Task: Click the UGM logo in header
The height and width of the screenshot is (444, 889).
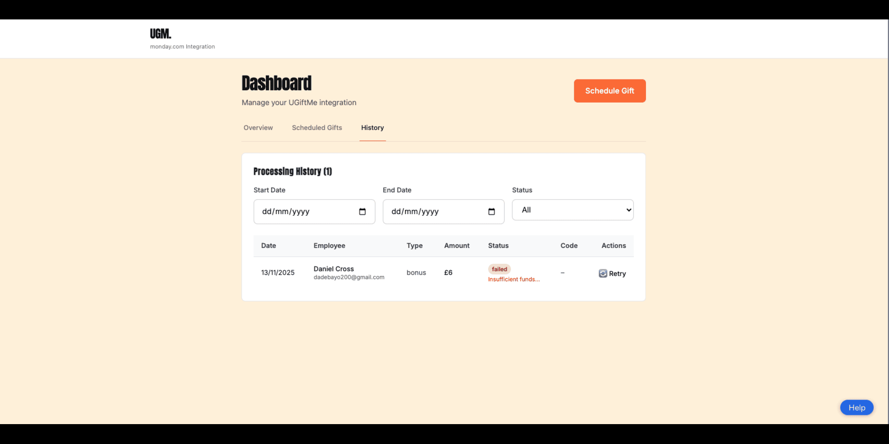Action: pyautogui.click(x=160, y=34)
